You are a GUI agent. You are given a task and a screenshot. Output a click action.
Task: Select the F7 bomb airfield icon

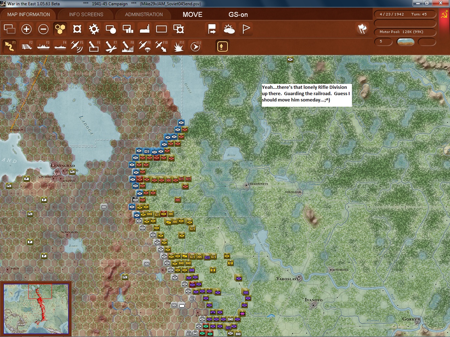coord(111,46)
